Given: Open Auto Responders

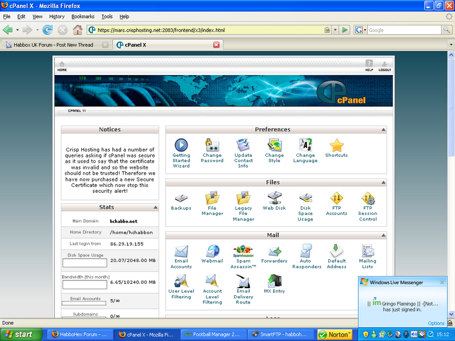Looking at the screenshot, I should tap(307, 257).
